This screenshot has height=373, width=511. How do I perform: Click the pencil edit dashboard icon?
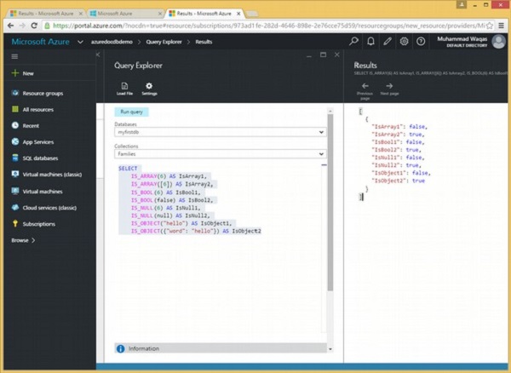pyautogui.click(x=388, y=41)
